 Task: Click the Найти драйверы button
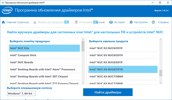108,92
